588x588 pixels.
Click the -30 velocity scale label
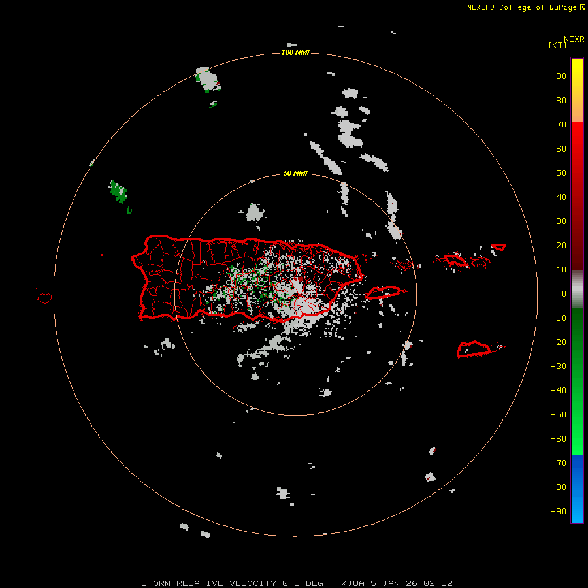pos(559,367)
